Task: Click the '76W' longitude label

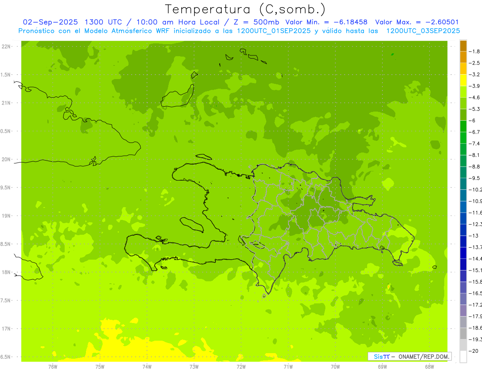Action: [53, 367]
